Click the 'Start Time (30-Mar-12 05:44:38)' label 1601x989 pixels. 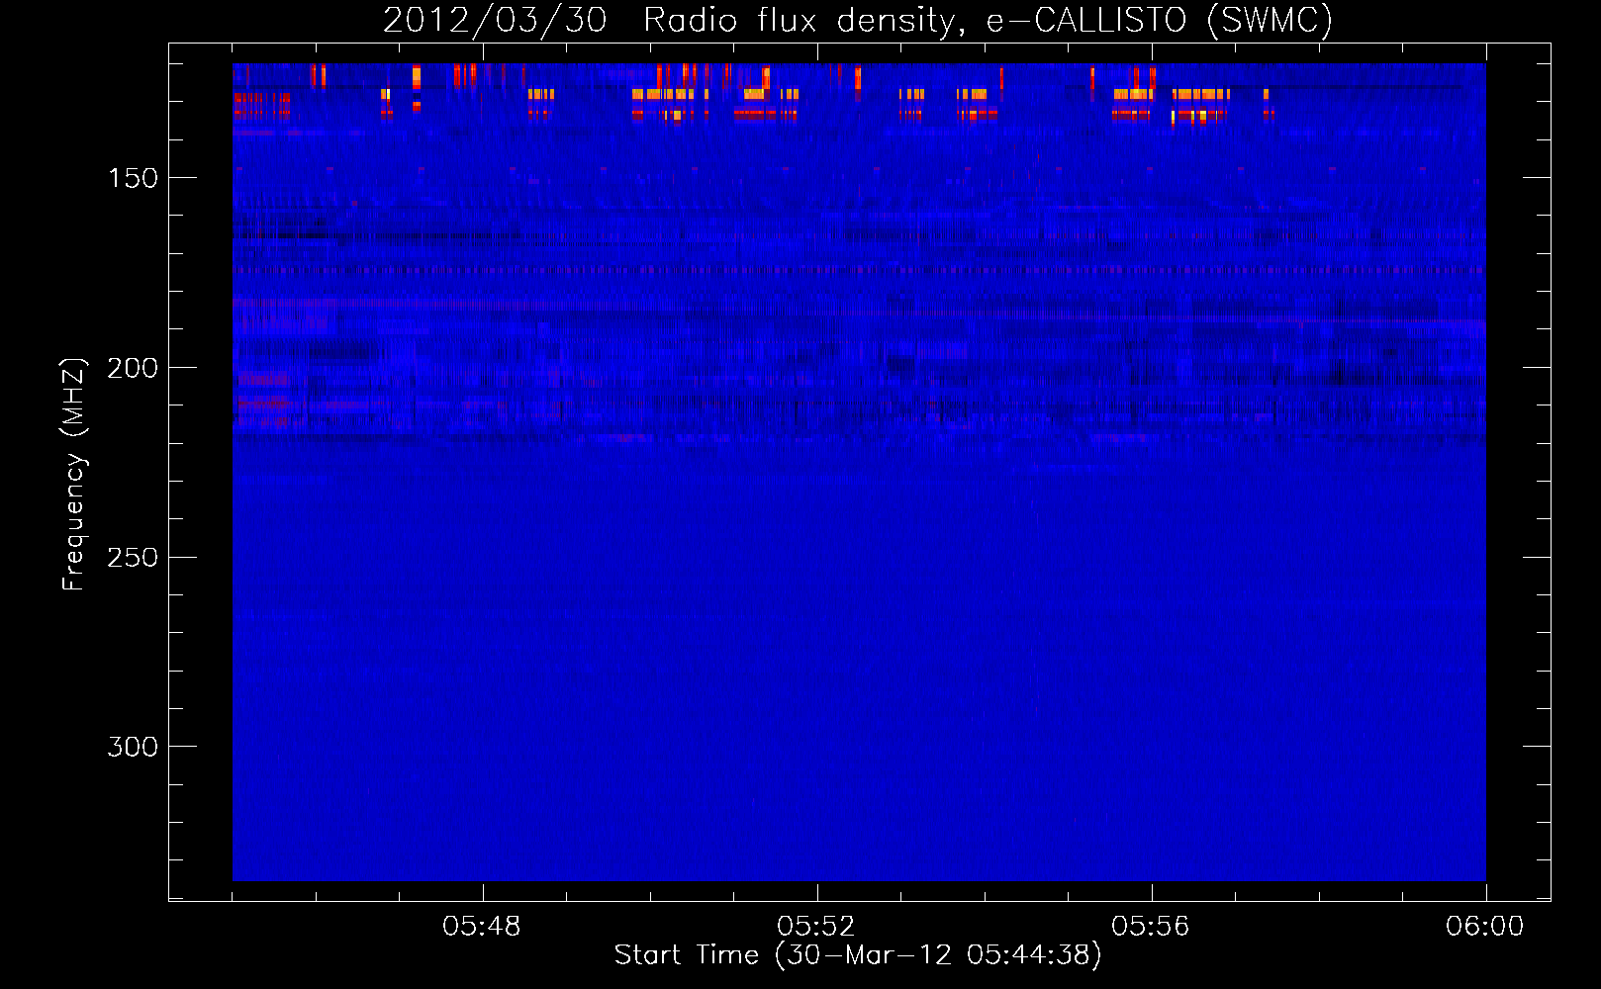click(x=858, y=955)
